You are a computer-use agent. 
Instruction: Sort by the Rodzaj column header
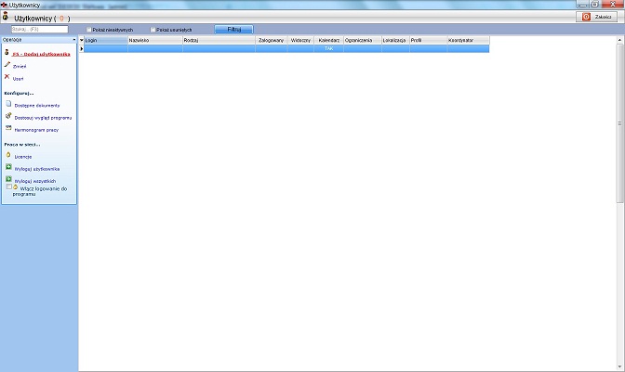219,40
